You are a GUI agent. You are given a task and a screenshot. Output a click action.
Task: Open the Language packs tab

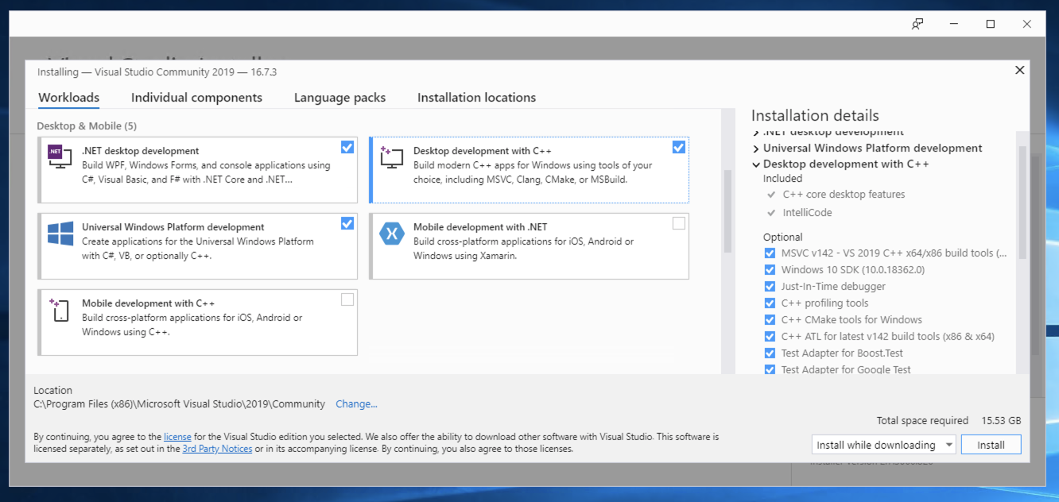(x=339, y=98)
